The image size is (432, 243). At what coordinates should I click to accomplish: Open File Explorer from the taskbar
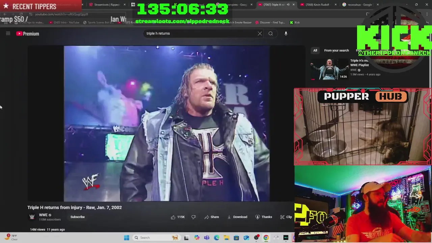point(226,238)
